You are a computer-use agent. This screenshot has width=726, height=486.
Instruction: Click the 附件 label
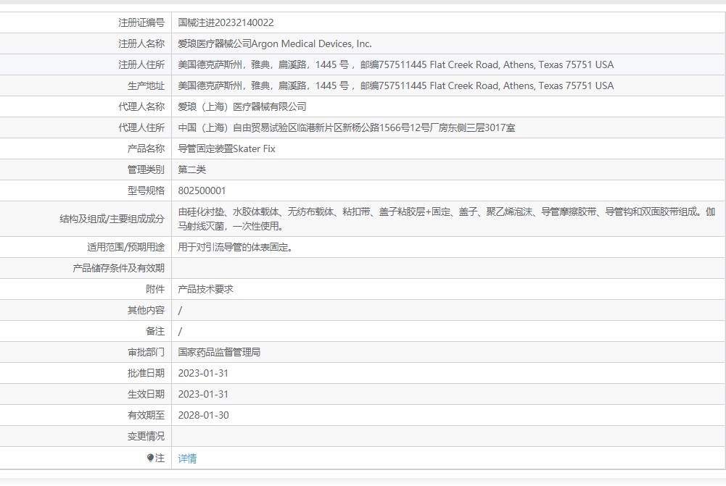coord(155,290)
